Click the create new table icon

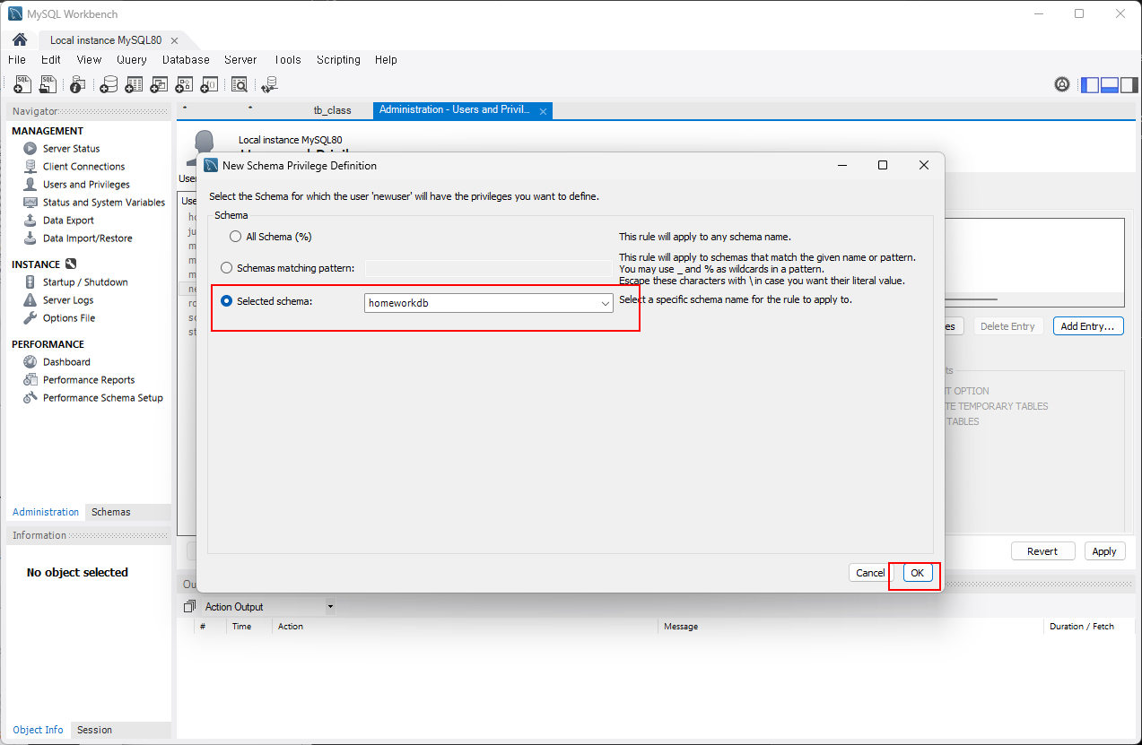[x=134, y=84]
